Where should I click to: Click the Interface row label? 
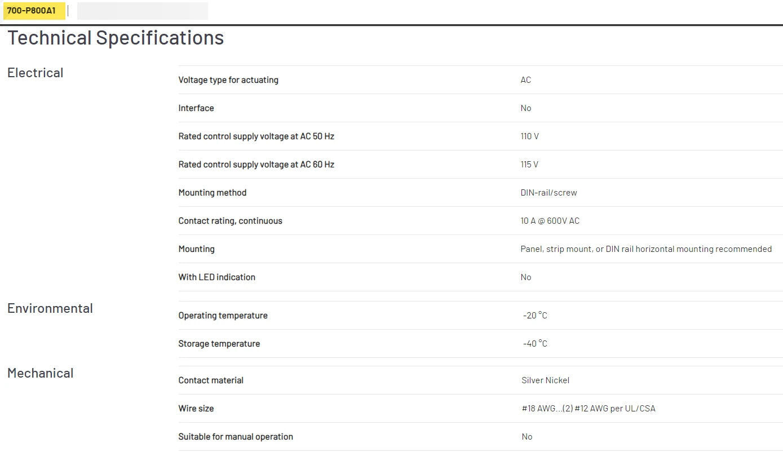196,108
